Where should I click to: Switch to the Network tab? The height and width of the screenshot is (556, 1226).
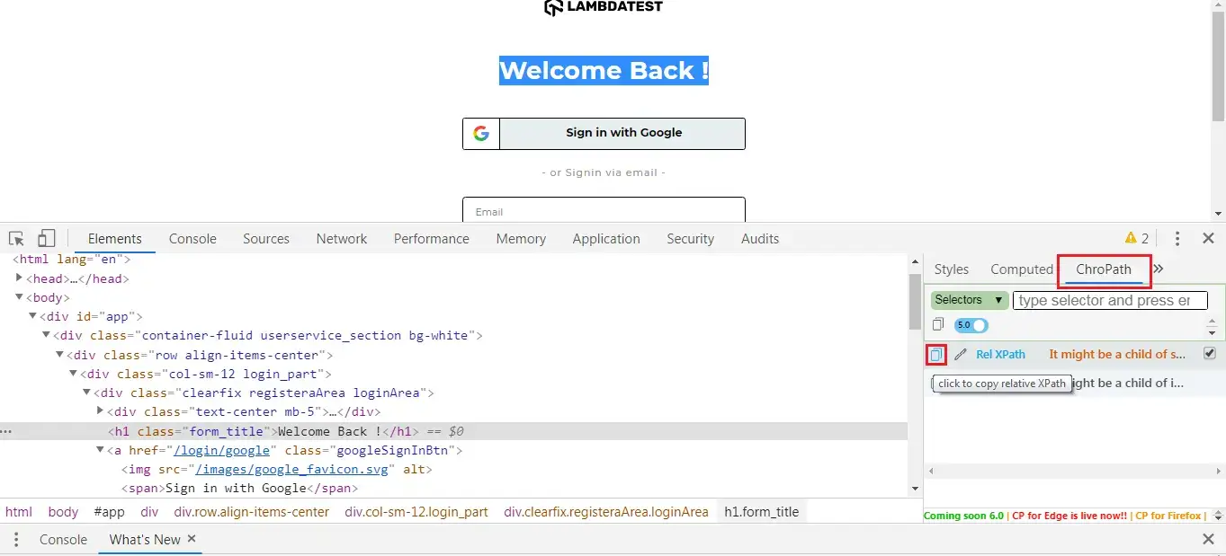[341, 239]
